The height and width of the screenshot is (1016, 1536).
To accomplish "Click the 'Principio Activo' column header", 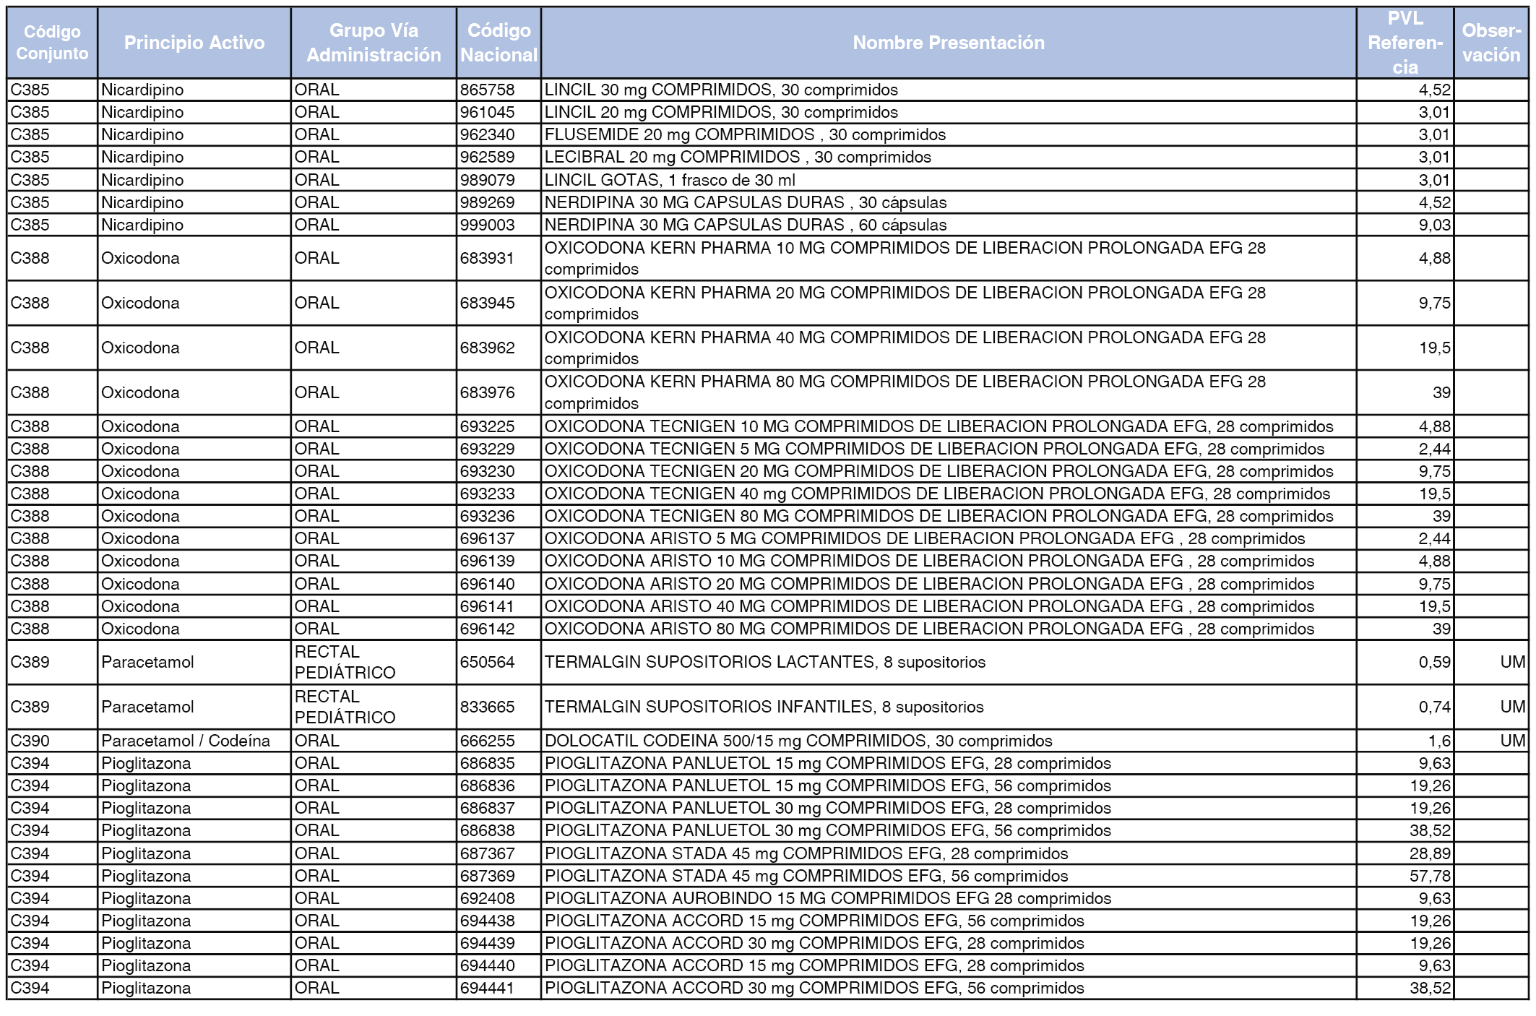I will click(194, 43).
